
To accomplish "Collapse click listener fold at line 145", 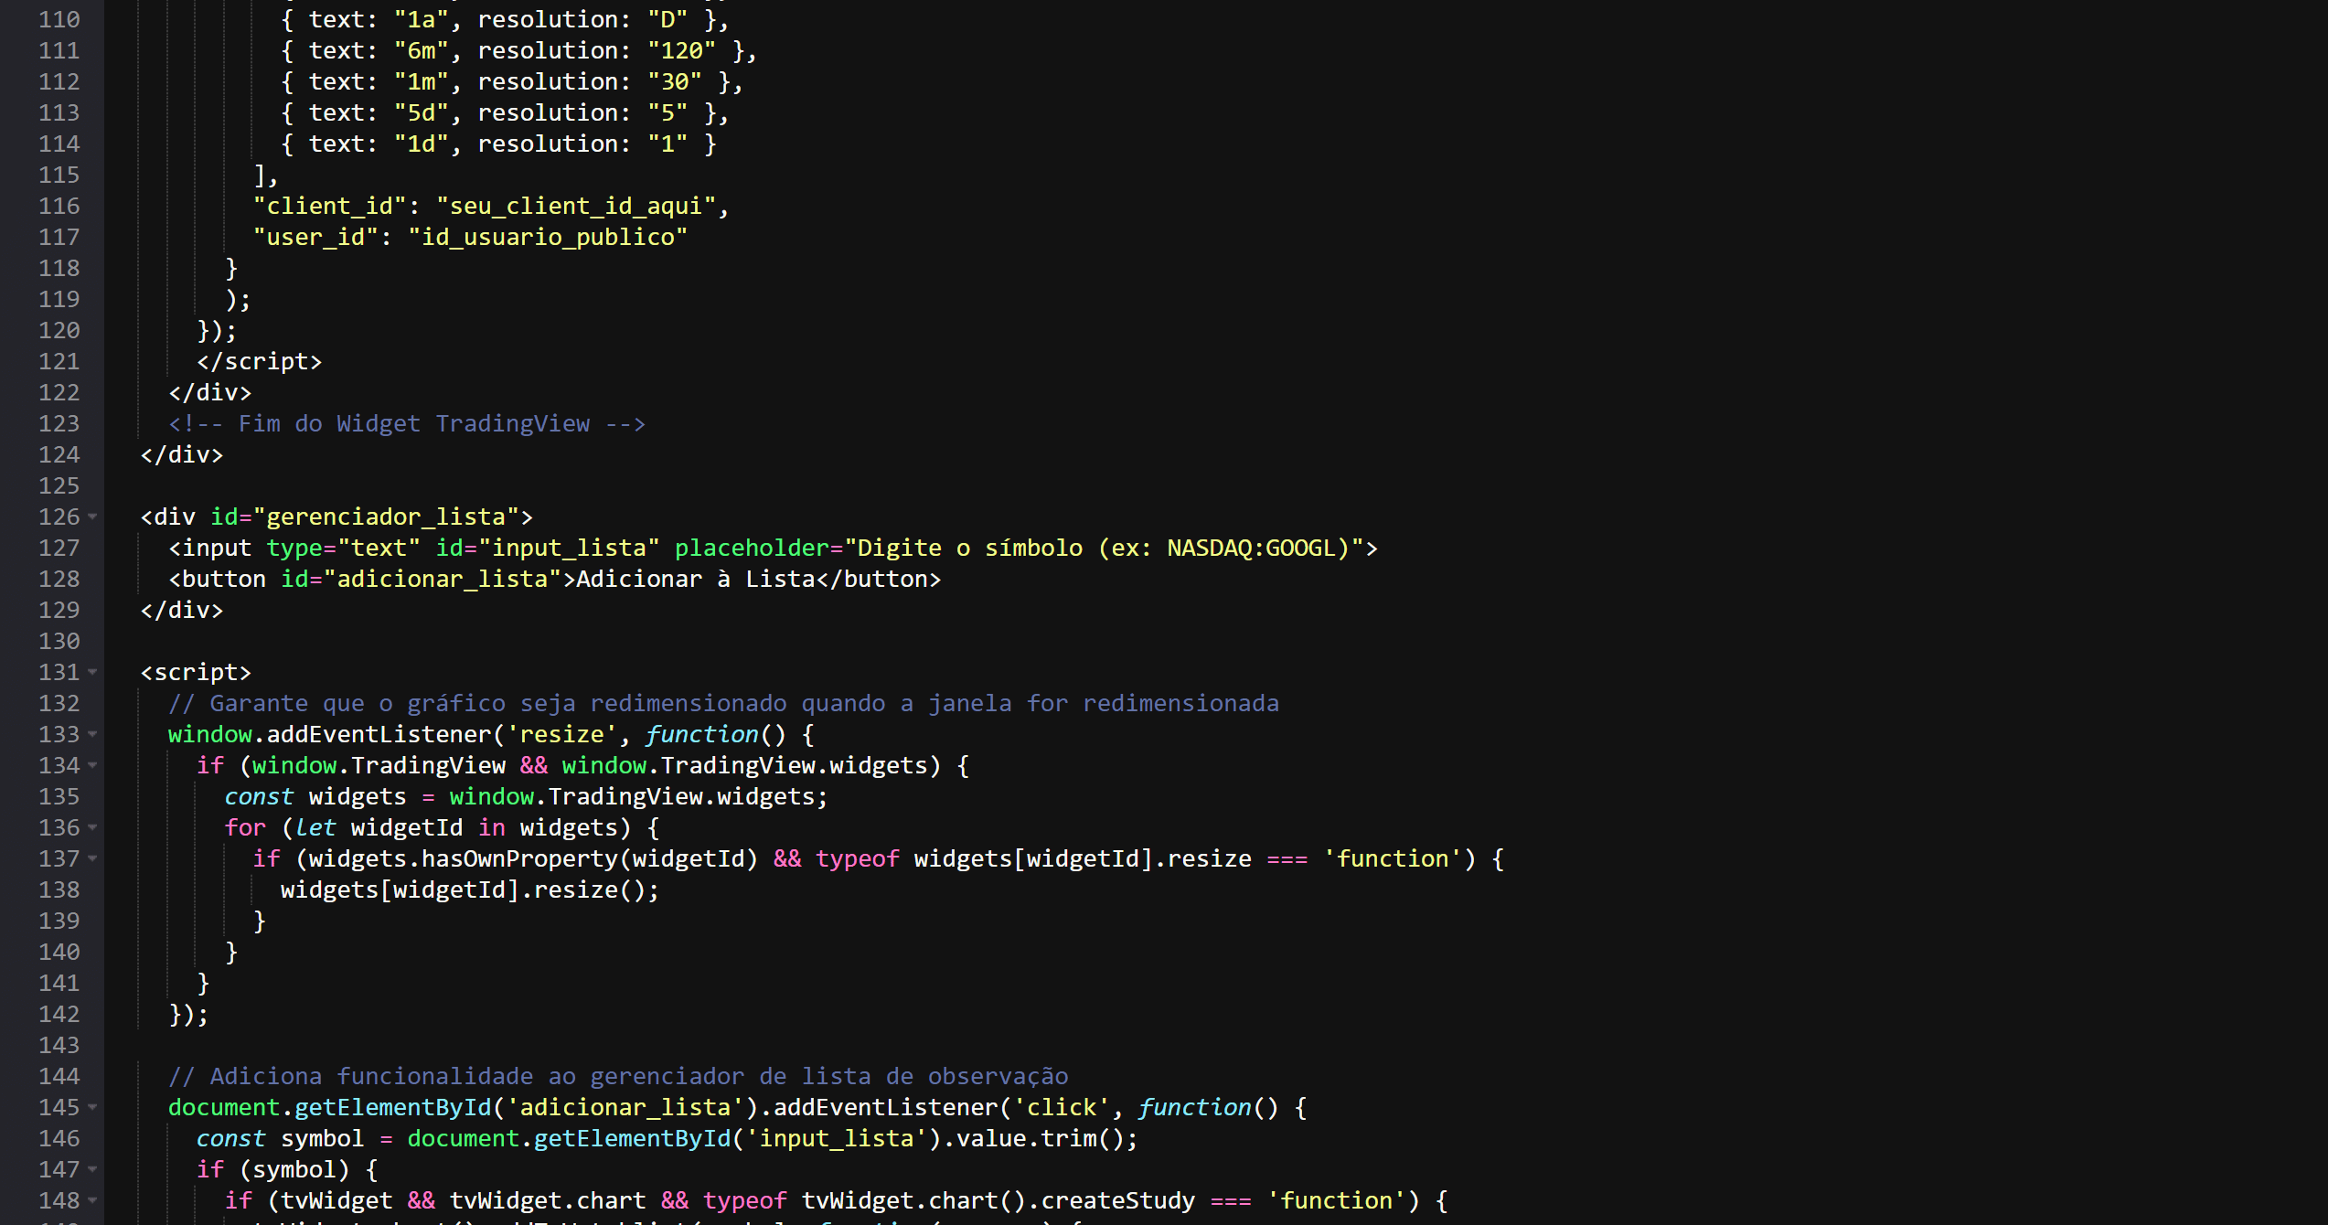I will pos(92,1108).
